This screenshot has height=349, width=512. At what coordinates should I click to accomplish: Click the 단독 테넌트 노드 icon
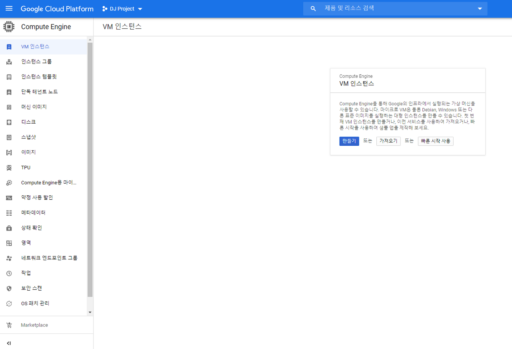tap(9, 92)
